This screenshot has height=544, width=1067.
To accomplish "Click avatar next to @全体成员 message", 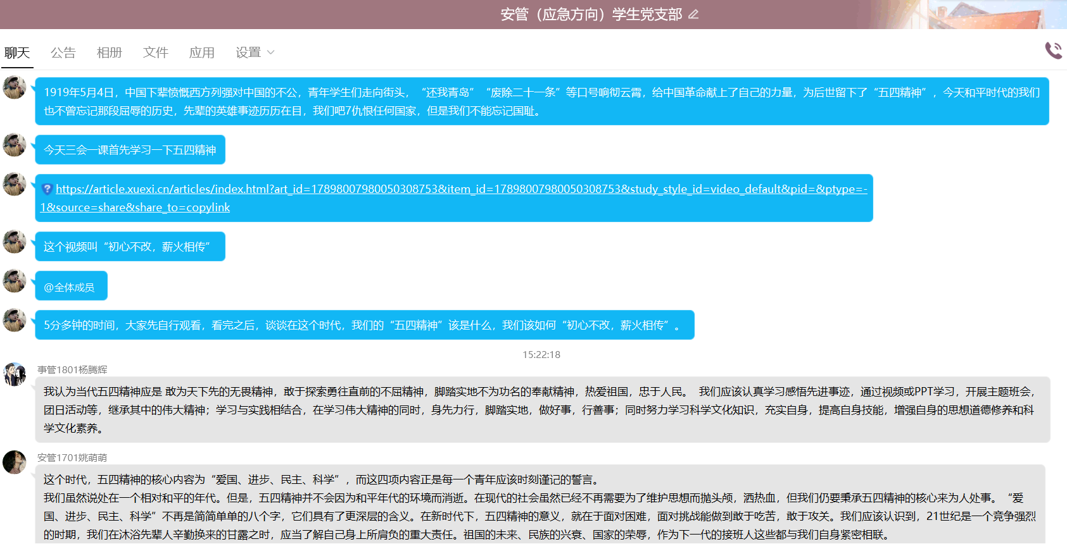I will (14, 281).
